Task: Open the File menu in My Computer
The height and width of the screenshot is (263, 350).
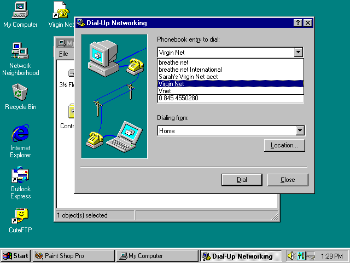Action: (x=63, y=54)
